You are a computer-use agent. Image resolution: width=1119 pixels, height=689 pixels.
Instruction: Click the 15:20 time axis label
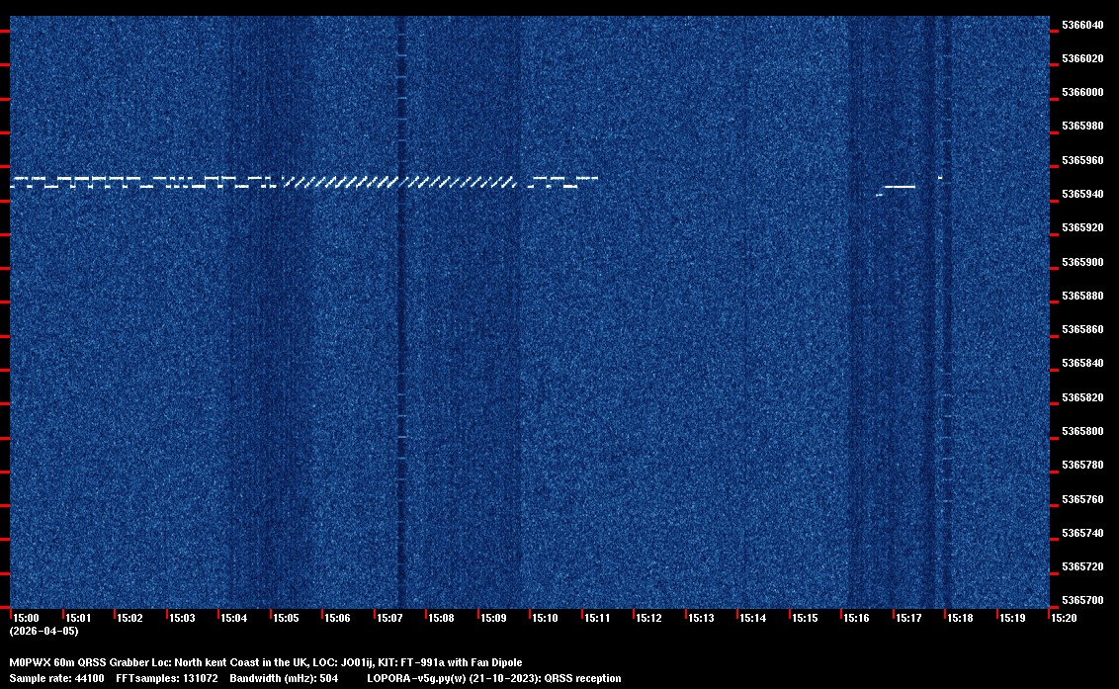click(1064, 618)
